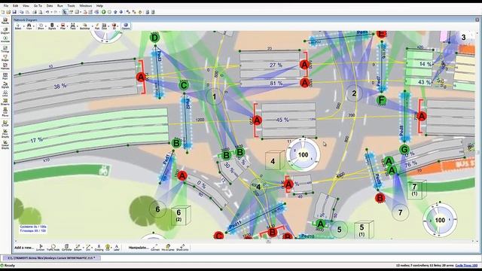
Task: Click the View binoculars tool
Action: point(29,26)
